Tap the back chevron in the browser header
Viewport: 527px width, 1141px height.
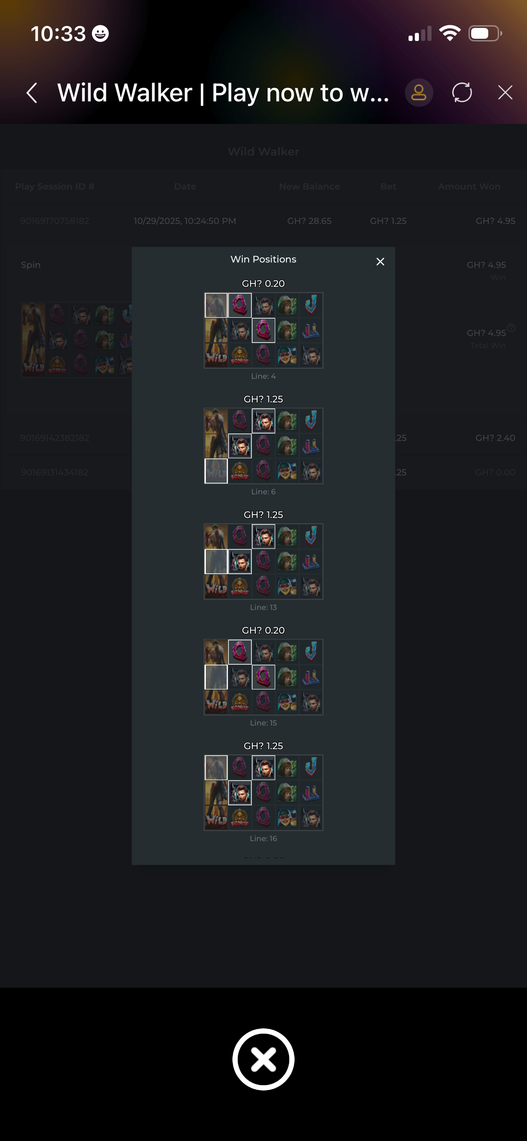click(32, 93)
